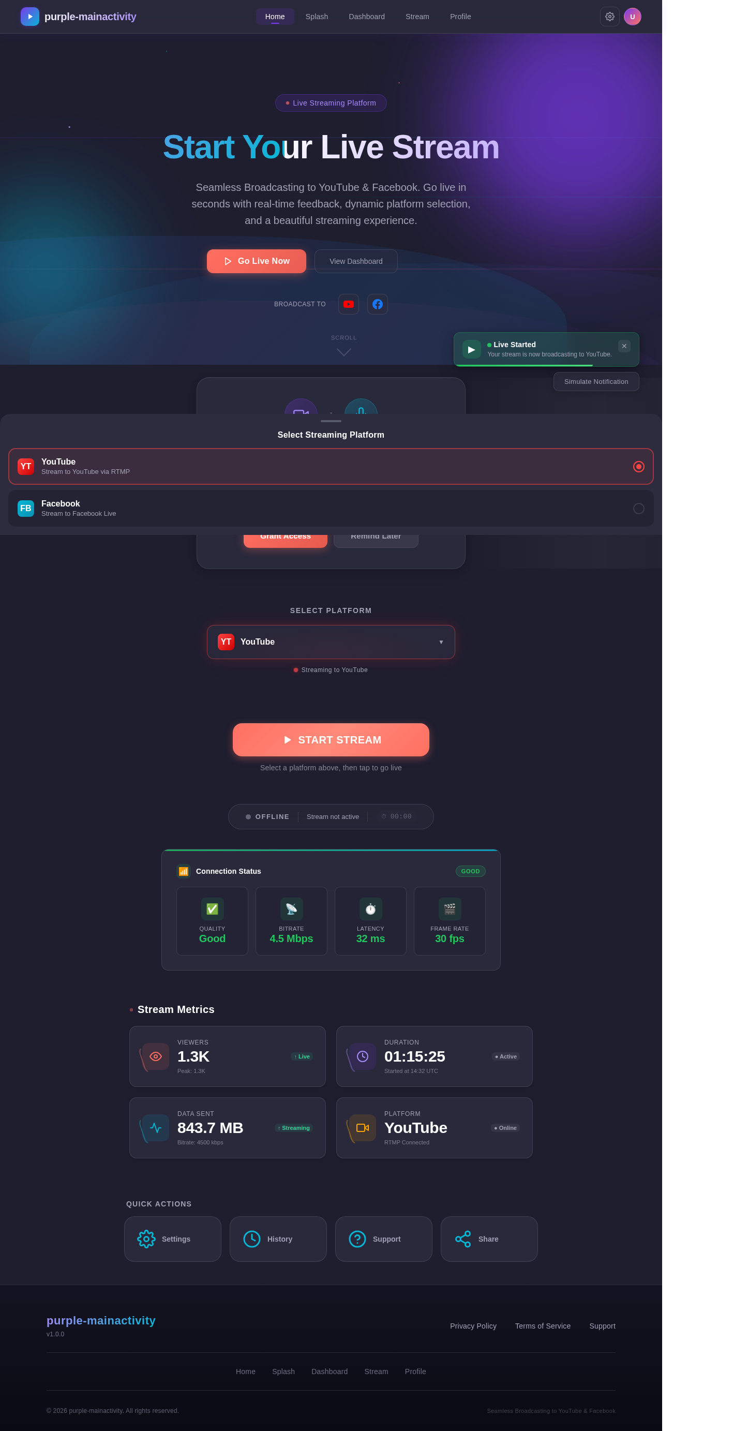The height and width of the screenshot is (1431, 733).
Task: Click the platform sheet handle bar
Action: [331, 421]
